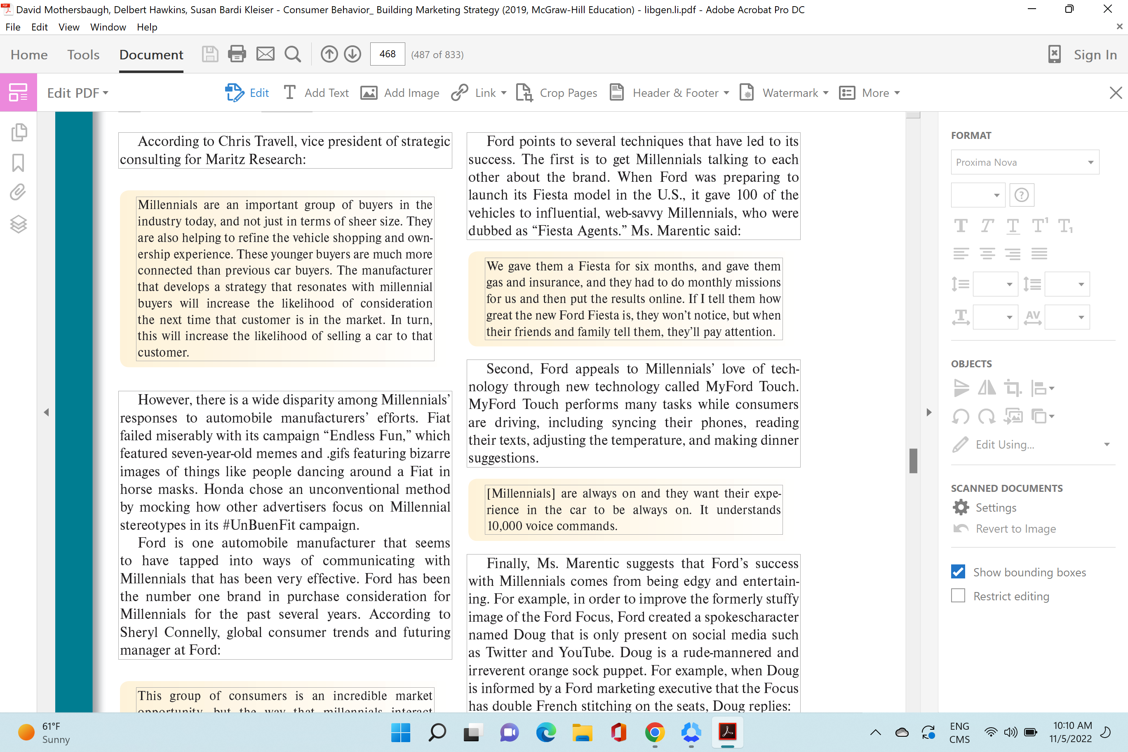
Task: Apply superscript text style icon
Action: coord(1039,226)
